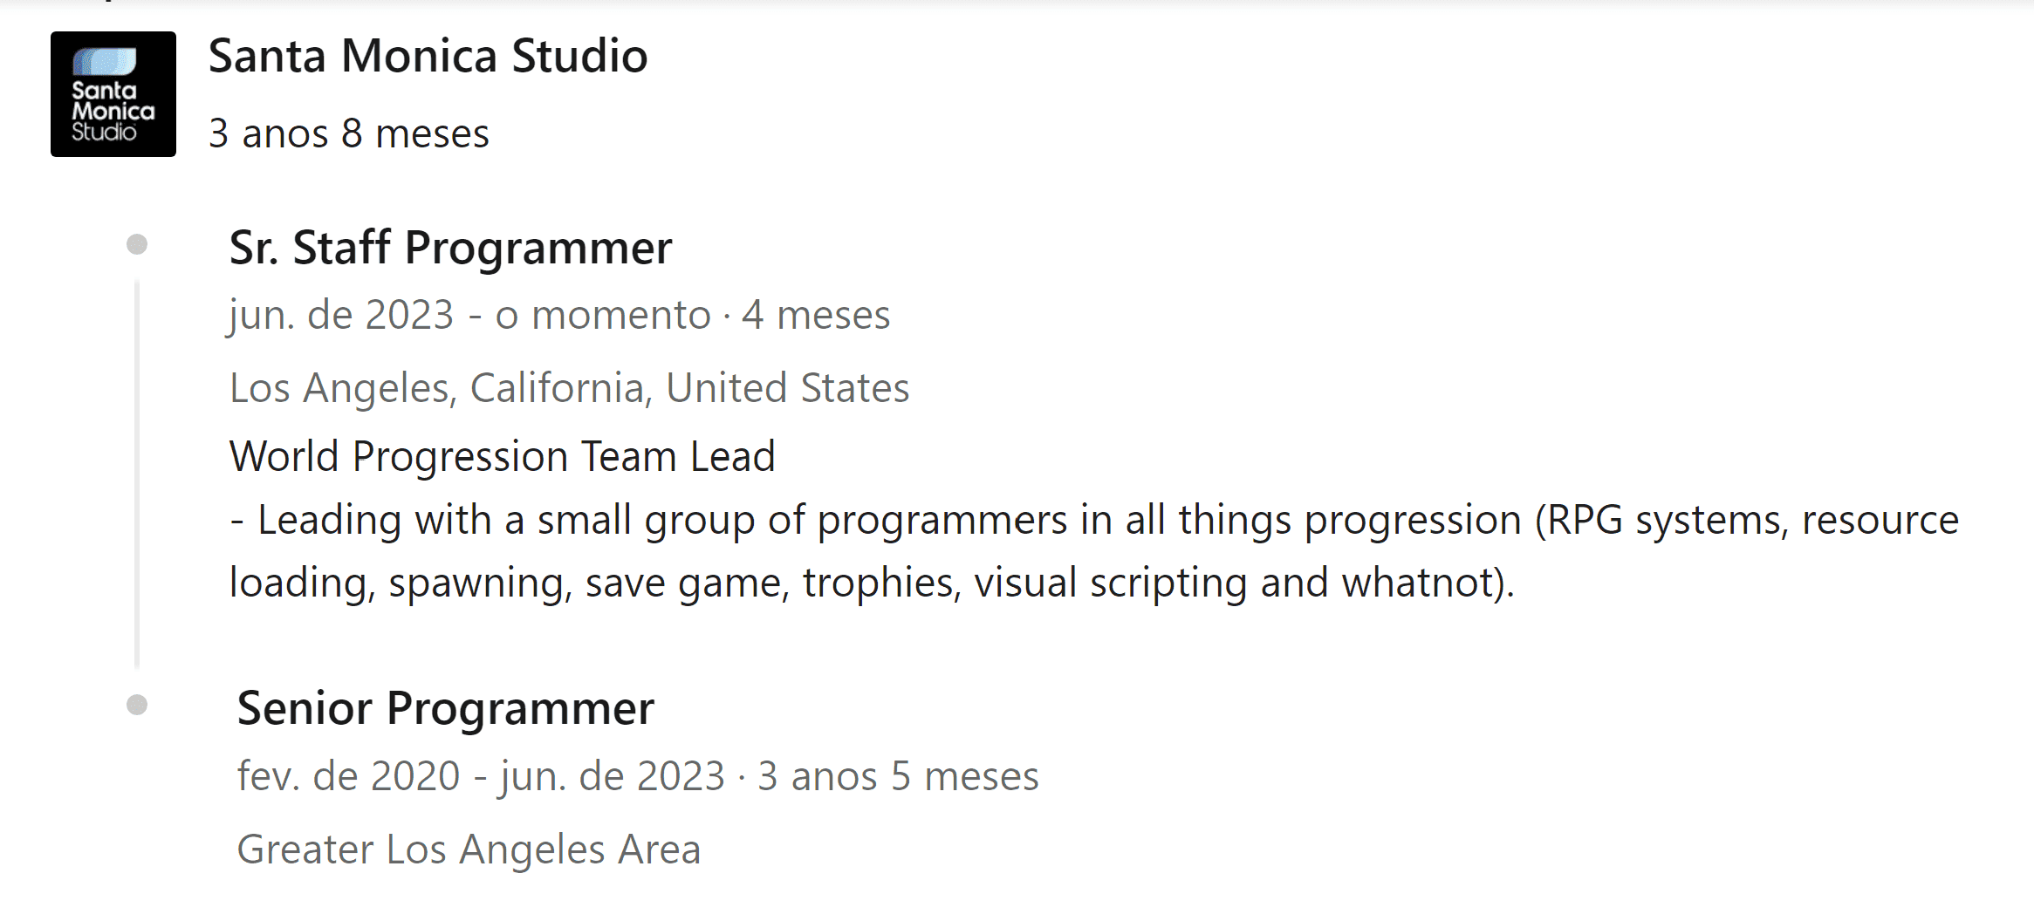The width and height of the screenshot is (2034, 921).
Task: Click the 'o momento' end date text
Action: pos(603,315)
